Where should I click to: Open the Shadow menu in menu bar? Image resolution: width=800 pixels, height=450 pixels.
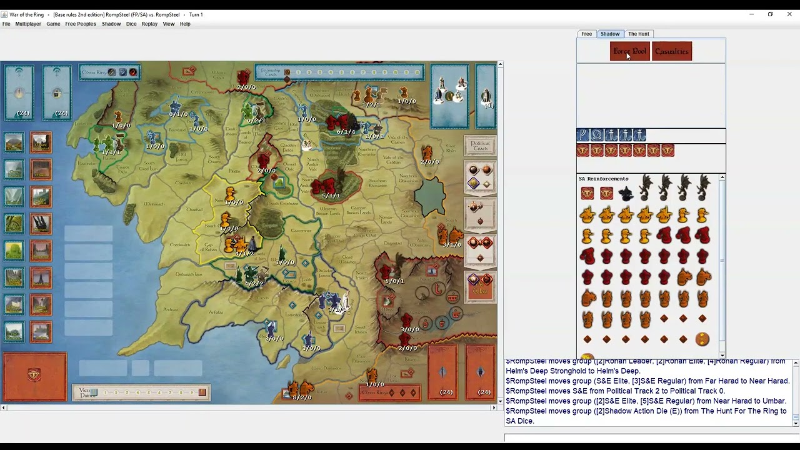point(111,24)
